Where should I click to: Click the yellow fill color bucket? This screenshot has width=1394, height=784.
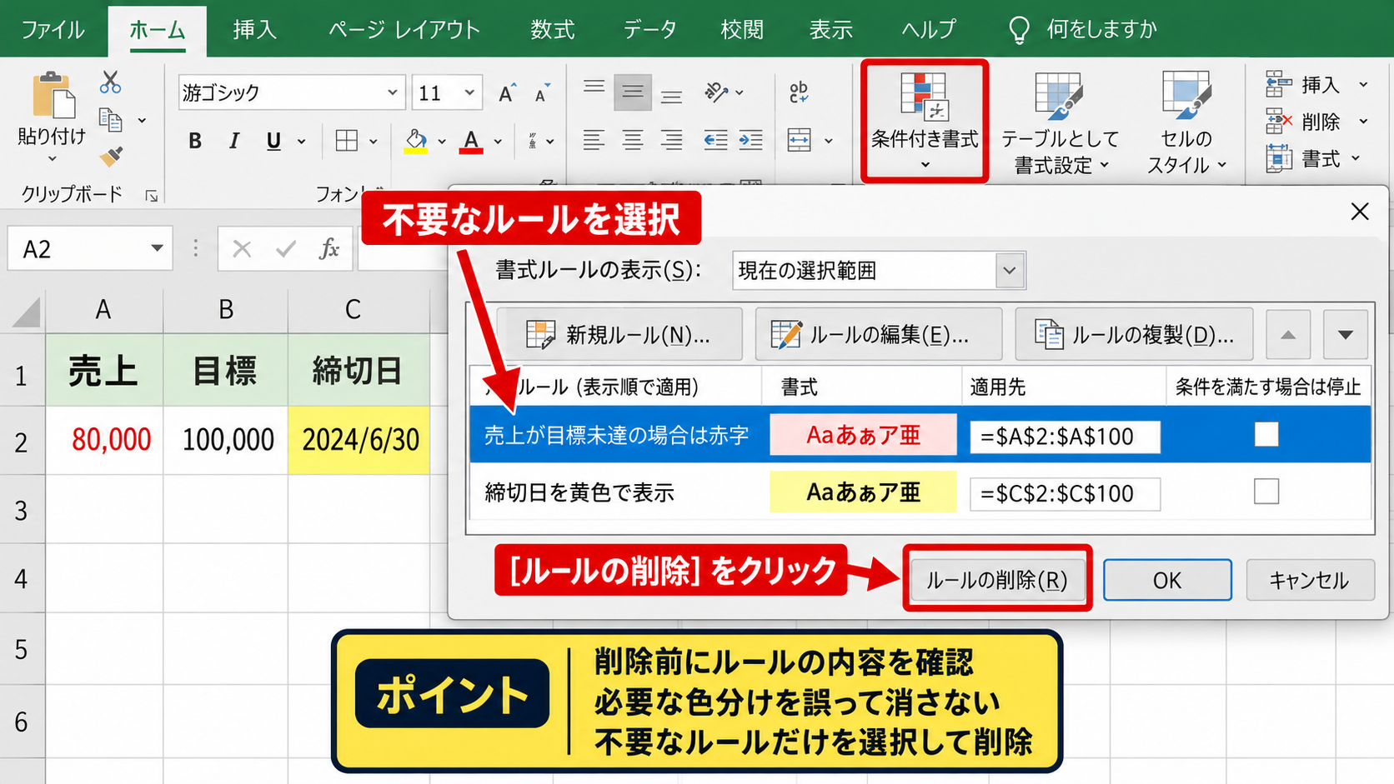tap(415, 141)
